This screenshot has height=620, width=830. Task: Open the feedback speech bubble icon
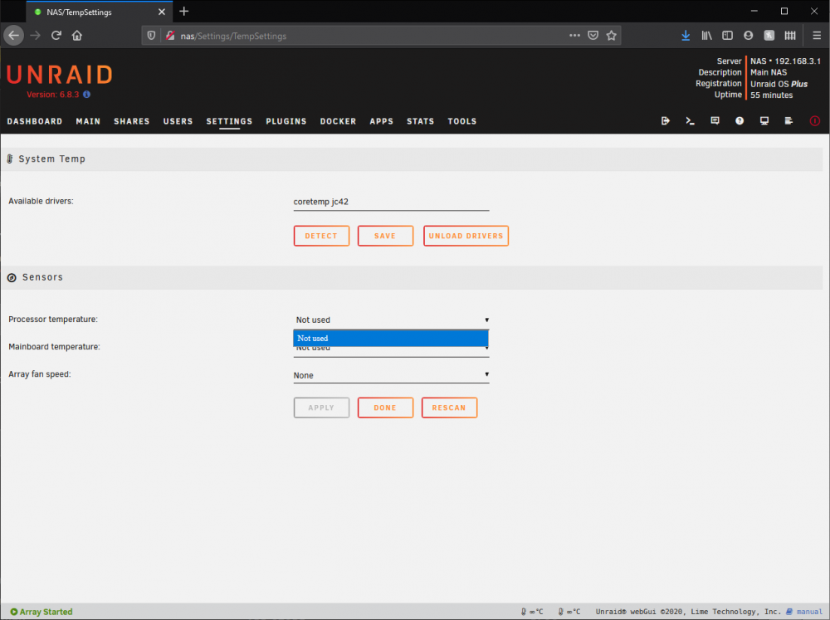715,120
